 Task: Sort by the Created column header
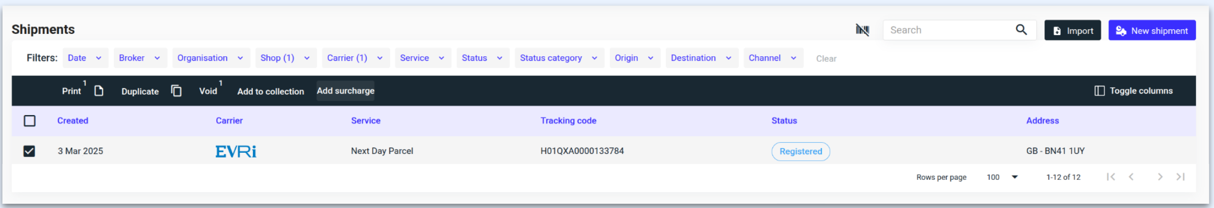pos(73,120)
